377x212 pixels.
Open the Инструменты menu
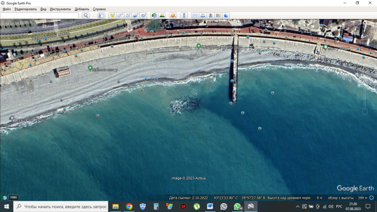(60, 9)
